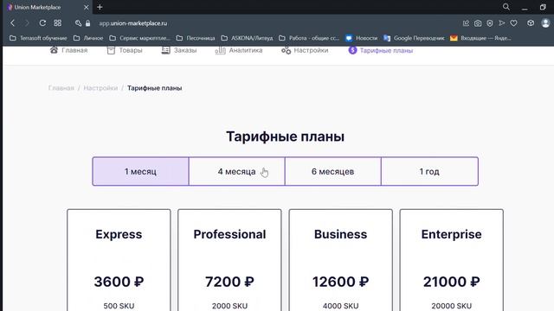This screenshot has height=311, width=554.
Task: Reload the page with the refresh icon
Action: click(42, 23)
